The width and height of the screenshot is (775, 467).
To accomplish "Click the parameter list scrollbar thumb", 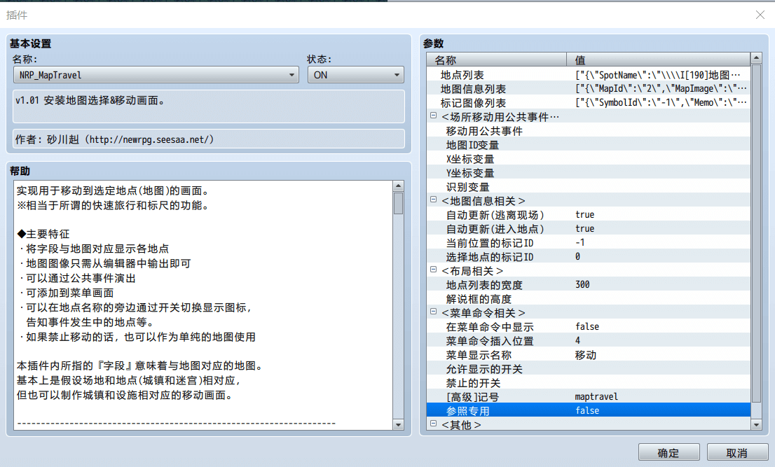I will (756, 233).
